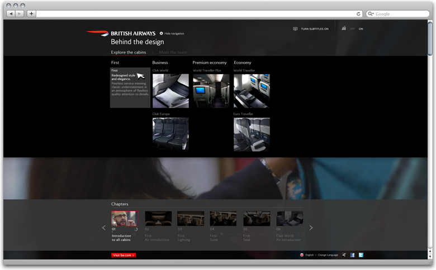Click the browser forward arrow
The height and width of the screenshot is (270, 436).
pyautogui.click(x=20, y=13)
